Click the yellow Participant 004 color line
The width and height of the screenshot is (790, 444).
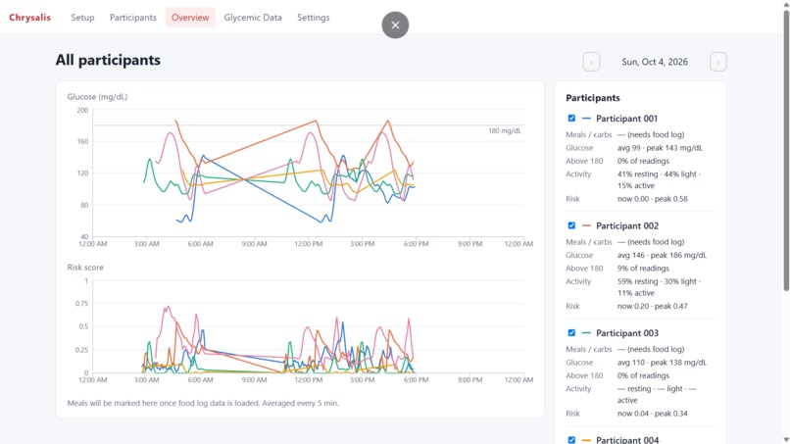(586, 440)
